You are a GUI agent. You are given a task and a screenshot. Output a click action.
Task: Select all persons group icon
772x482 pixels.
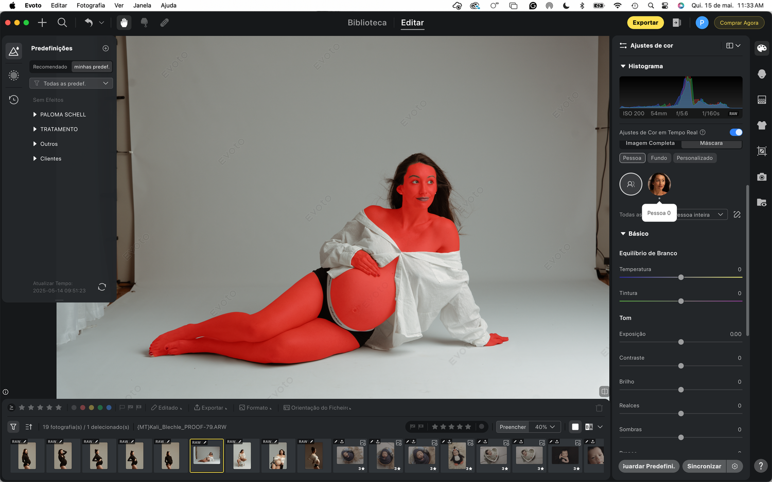[x=631, y=184]
